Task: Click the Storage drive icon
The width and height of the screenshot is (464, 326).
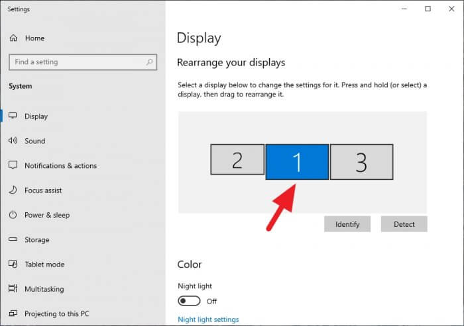Action: pos(13,239)
